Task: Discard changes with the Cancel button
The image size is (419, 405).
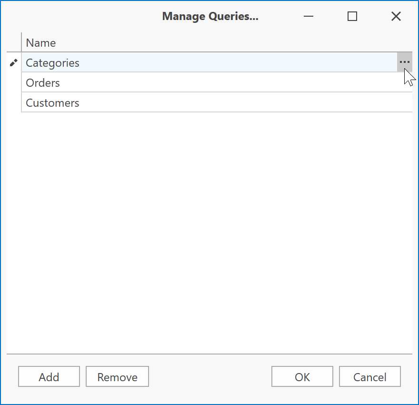Action: click(x=370, y=377)
